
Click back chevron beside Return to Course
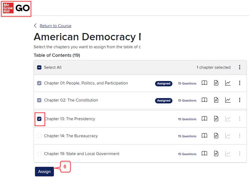[x=35, y=26]
